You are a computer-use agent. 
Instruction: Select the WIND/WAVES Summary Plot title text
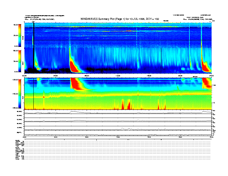120,19
